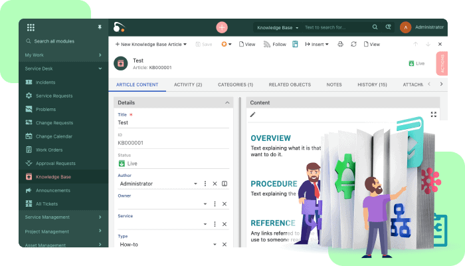Collapse the Service Desk section

click(x=100, y=68)
